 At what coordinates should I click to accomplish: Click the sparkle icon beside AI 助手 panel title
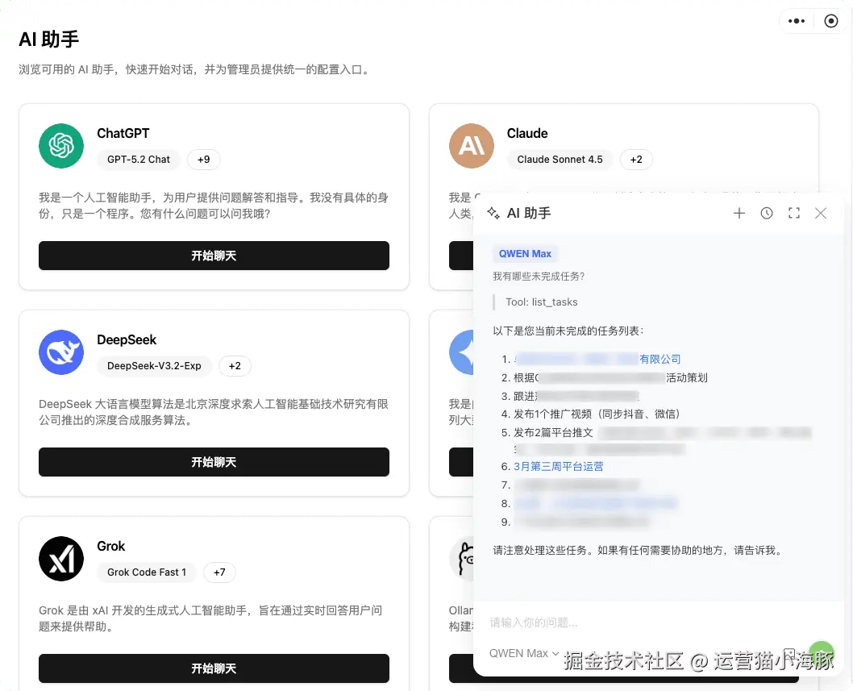(493, 213)
